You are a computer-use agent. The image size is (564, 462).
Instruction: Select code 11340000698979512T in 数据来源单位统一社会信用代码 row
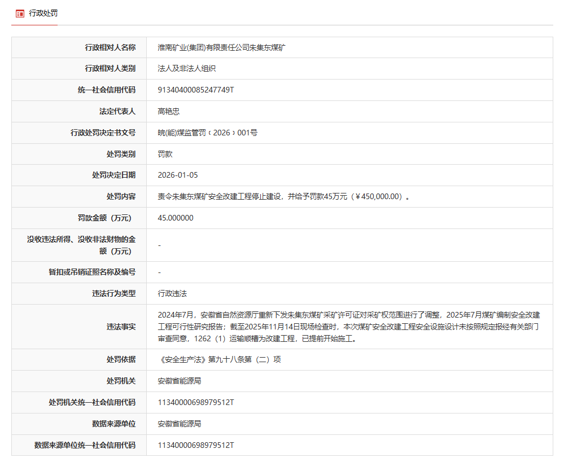[x=196, y=445]
